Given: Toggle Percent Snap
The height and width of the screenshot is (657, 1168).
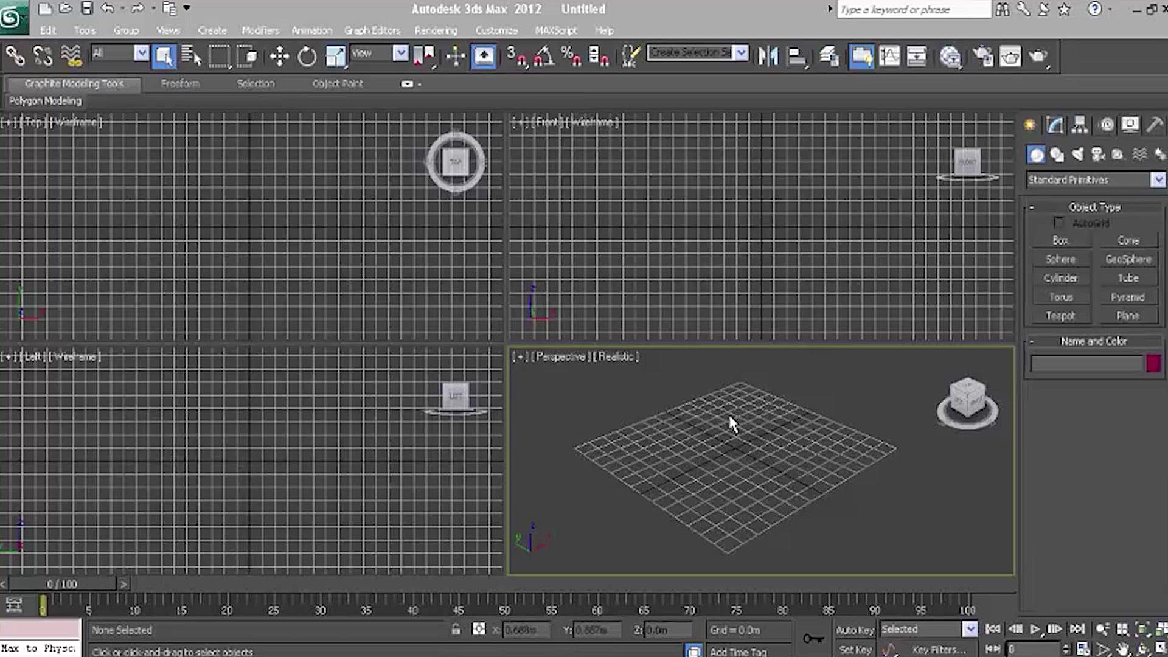Looking at the screenshot, I should [571, 56].
